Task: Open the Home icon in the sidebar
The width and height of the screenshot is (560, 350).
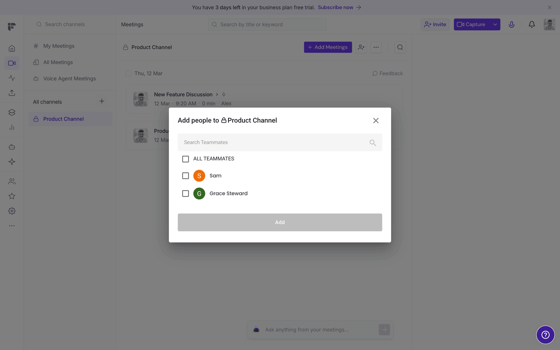Action: pyautogui.click(x=12, y=48)
